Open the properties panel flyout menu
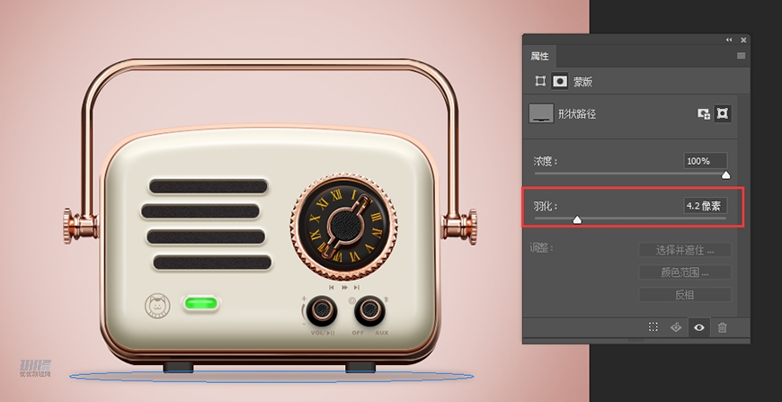The width and height of the screenshot is (782, 402). tap(741, 56)
